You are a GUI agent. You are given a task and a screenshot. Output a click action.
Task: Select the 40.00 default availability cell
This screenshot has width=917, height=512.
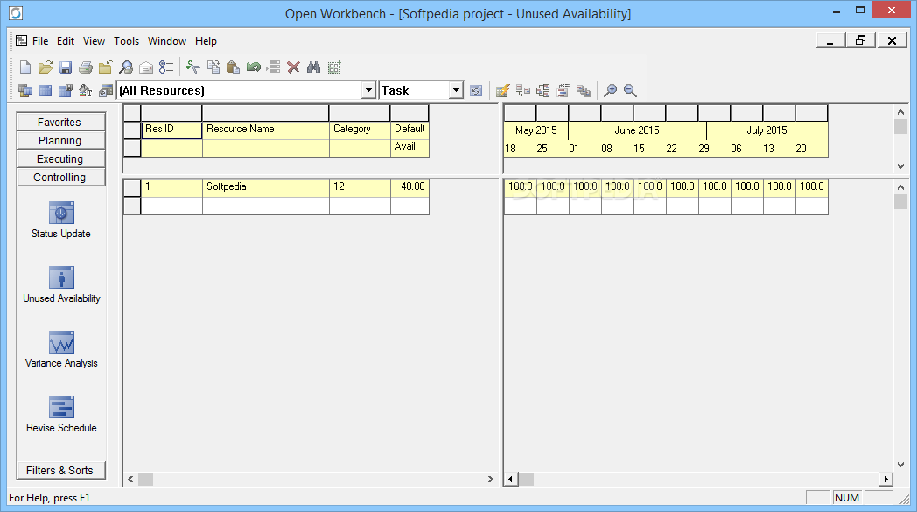(409, 187)
